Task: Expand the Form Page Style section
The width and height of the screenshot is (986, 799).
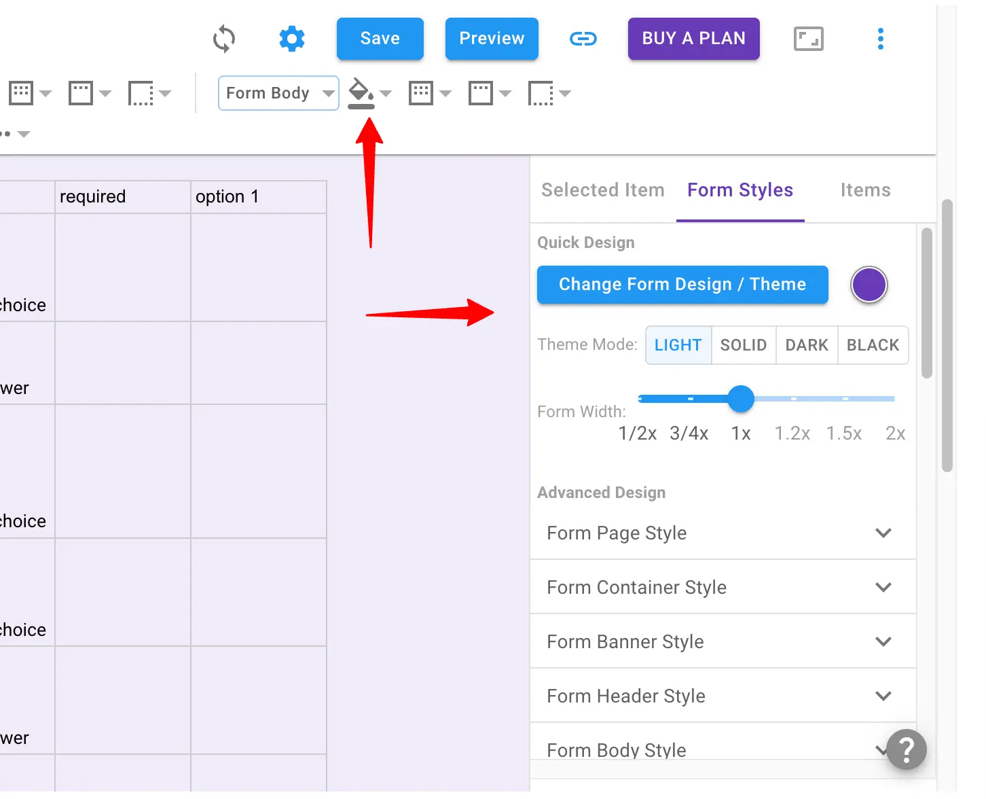Action: (722, 533)
